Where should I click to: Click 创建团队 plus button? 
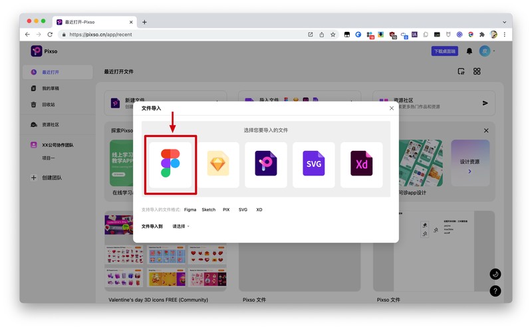[x=34, y=177]
